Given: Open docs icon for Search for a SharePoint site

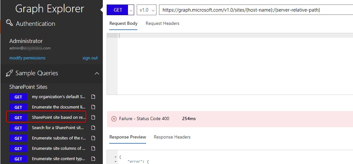Looking at the screenshot, I should pyautogui.click(x=93, y=128).
